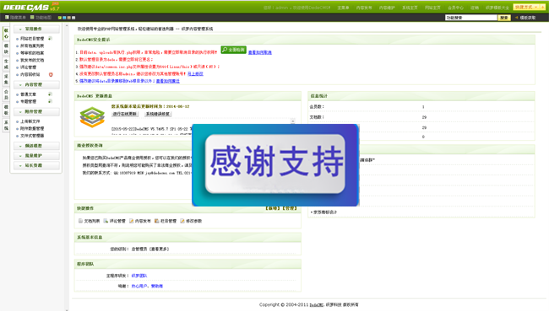This screenshot has height=311, width=549.
Task: Open 内容发布 in the top navigation
Action: pos(364,8)
